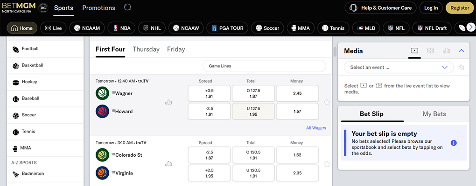The height and width of the screenshot is (186, 476).
Task: Open MLB in sports bar
Action: (x=366, y=28)
